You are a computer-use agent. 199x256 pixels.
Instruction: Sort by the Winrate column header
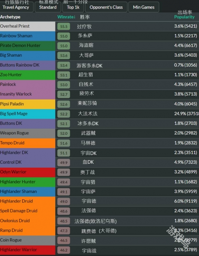pyautogui.click(x=66, y=17)
